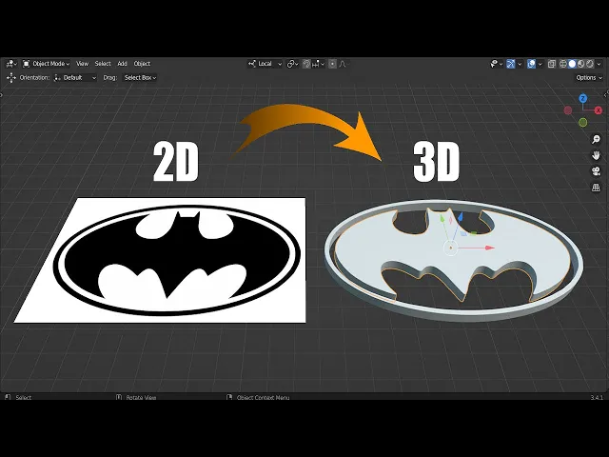
Task: Open the Options dropdown
Action: pos(589,78)
